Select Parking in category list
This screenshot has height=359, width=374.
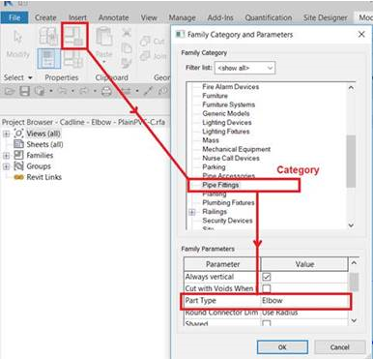click(214, 167)
